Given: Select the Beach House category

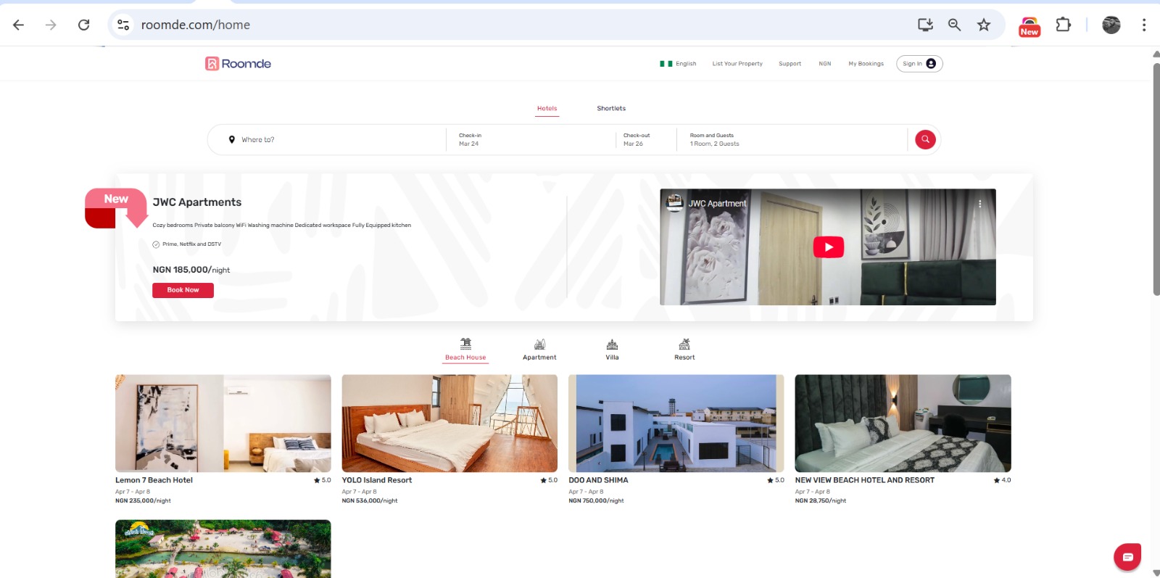Looking at the screenshot, I should coord(465,349).
